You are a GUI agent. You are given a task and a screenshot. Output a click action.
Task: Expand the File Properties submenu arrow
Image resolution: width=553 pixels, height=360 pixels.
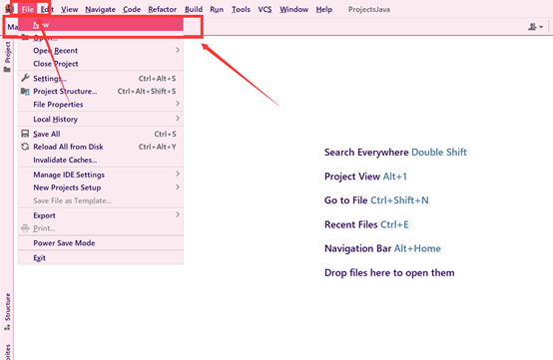click(x=178, y=104)
